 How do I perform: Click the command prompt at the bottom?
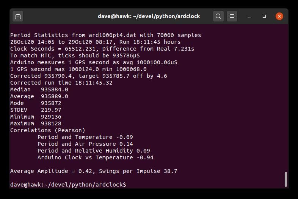click(68, 184)
